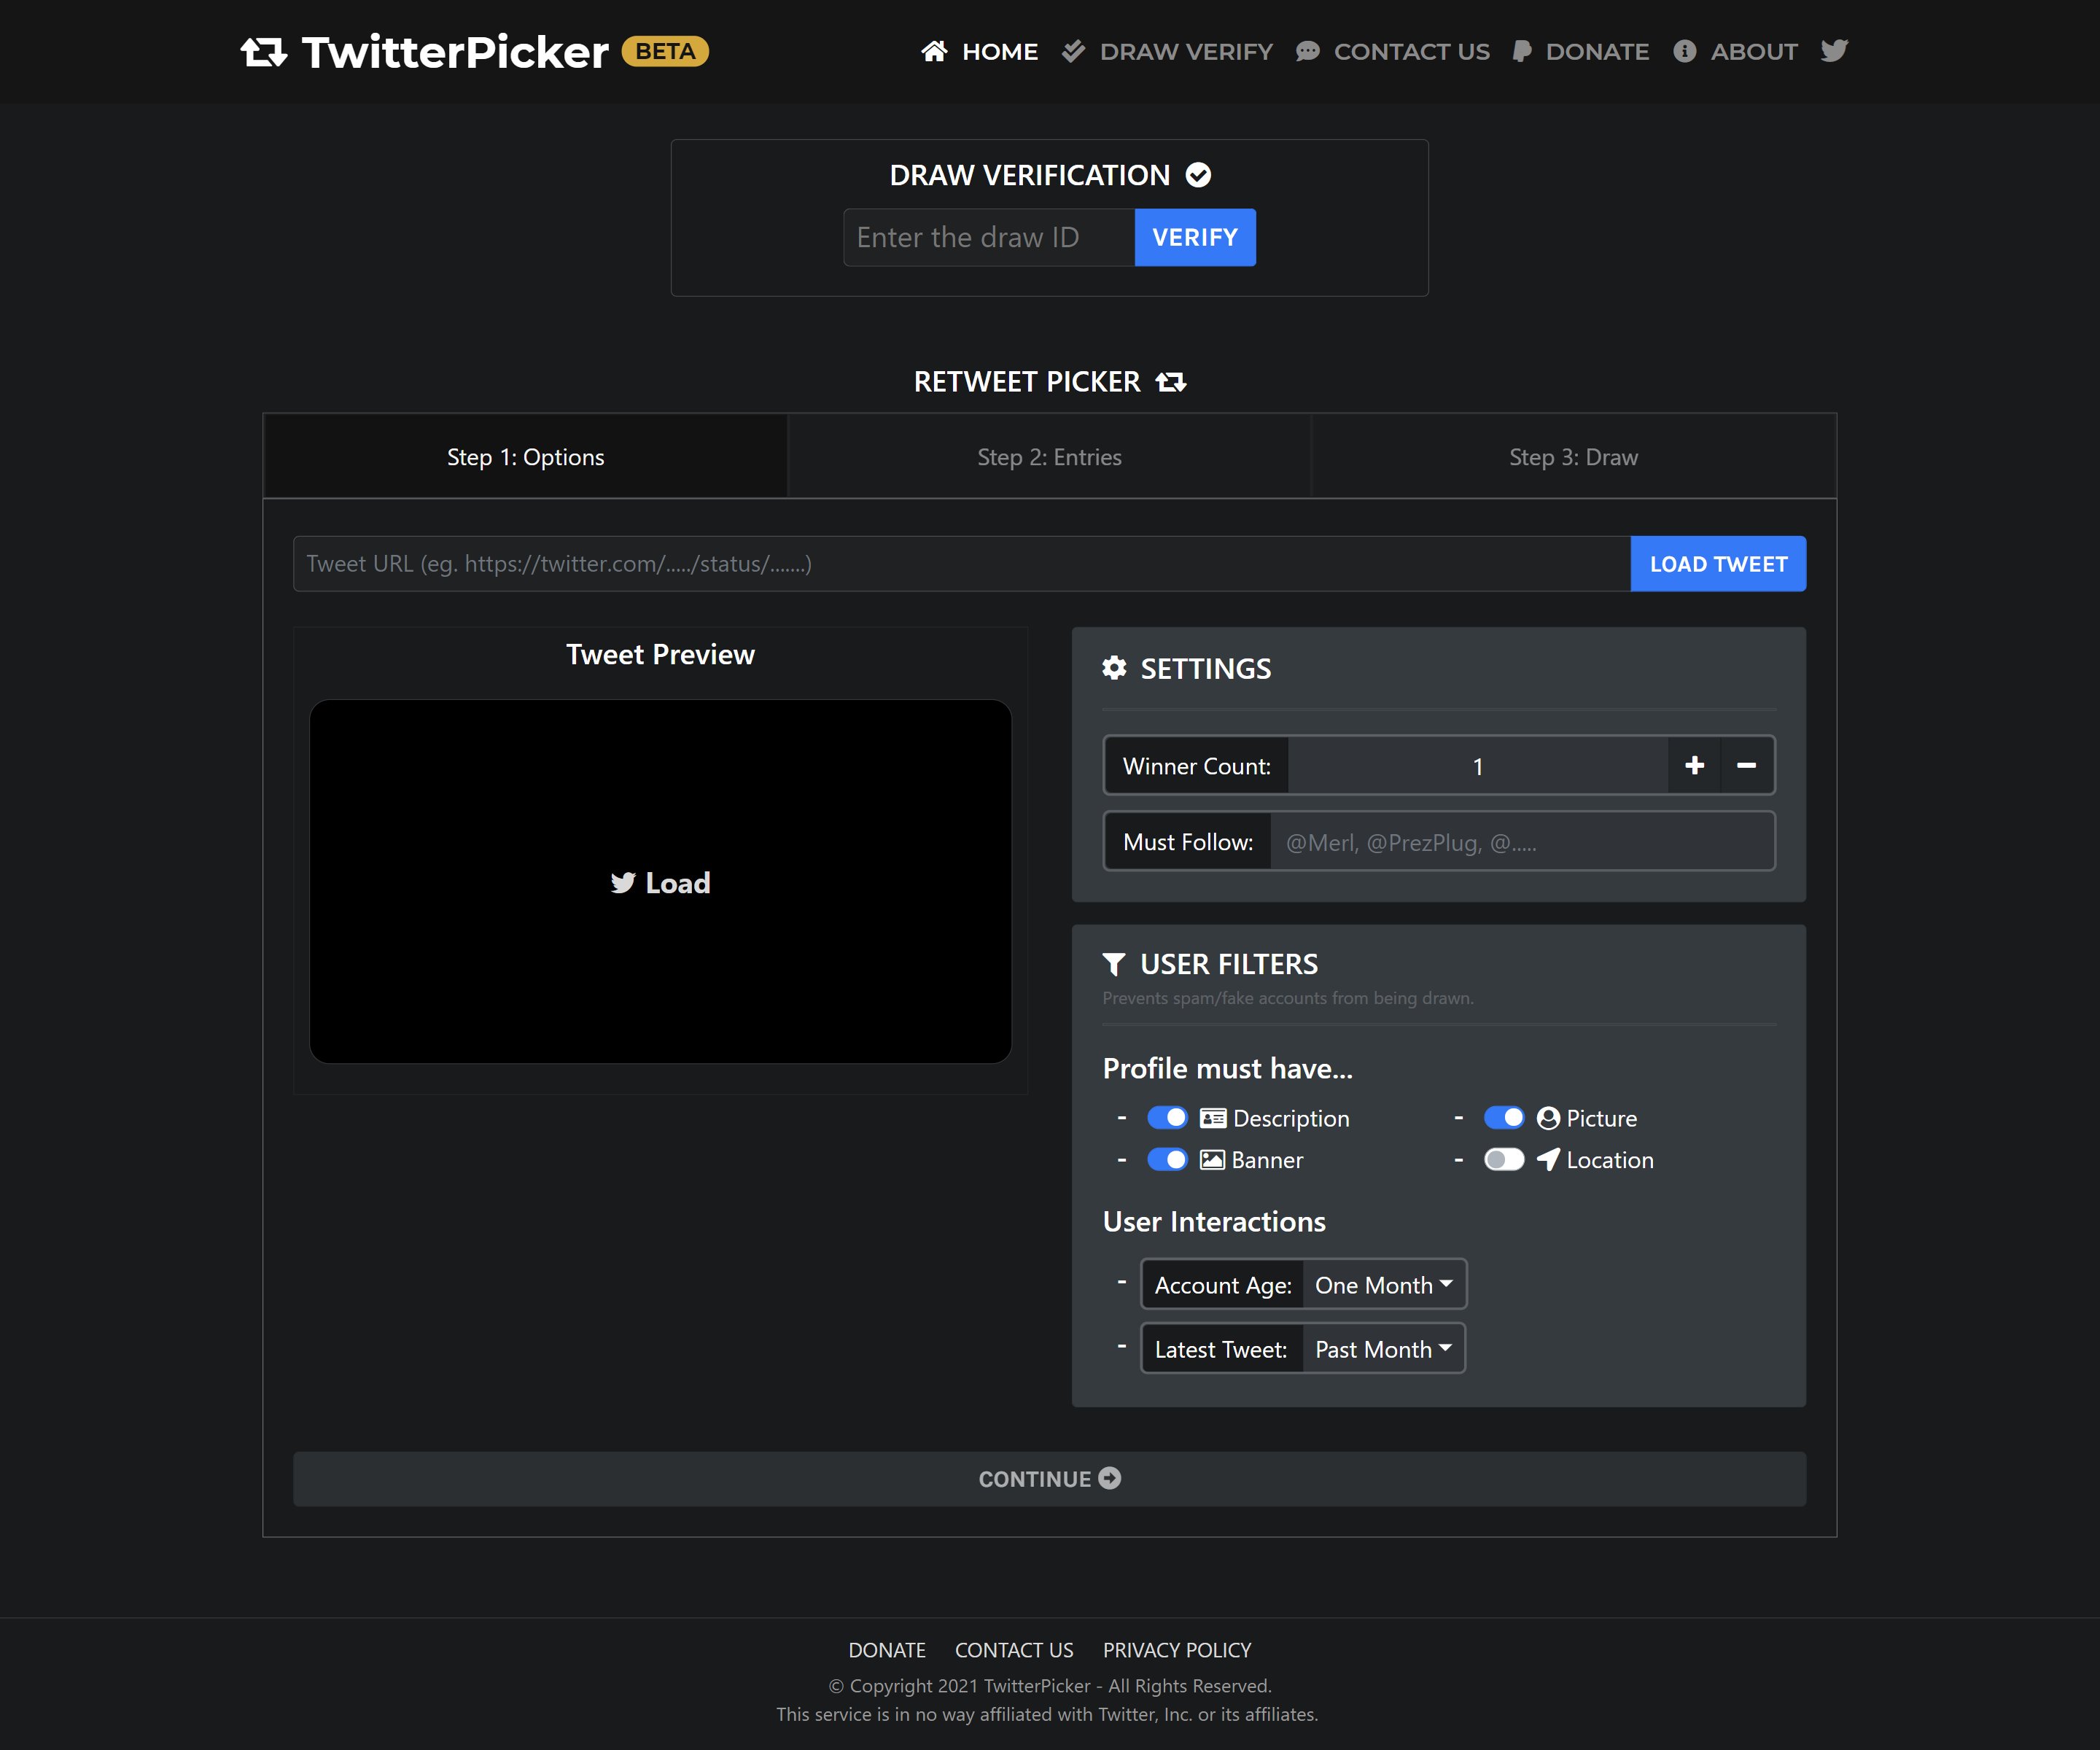Click the 'Must Follow:' label

1188,842
